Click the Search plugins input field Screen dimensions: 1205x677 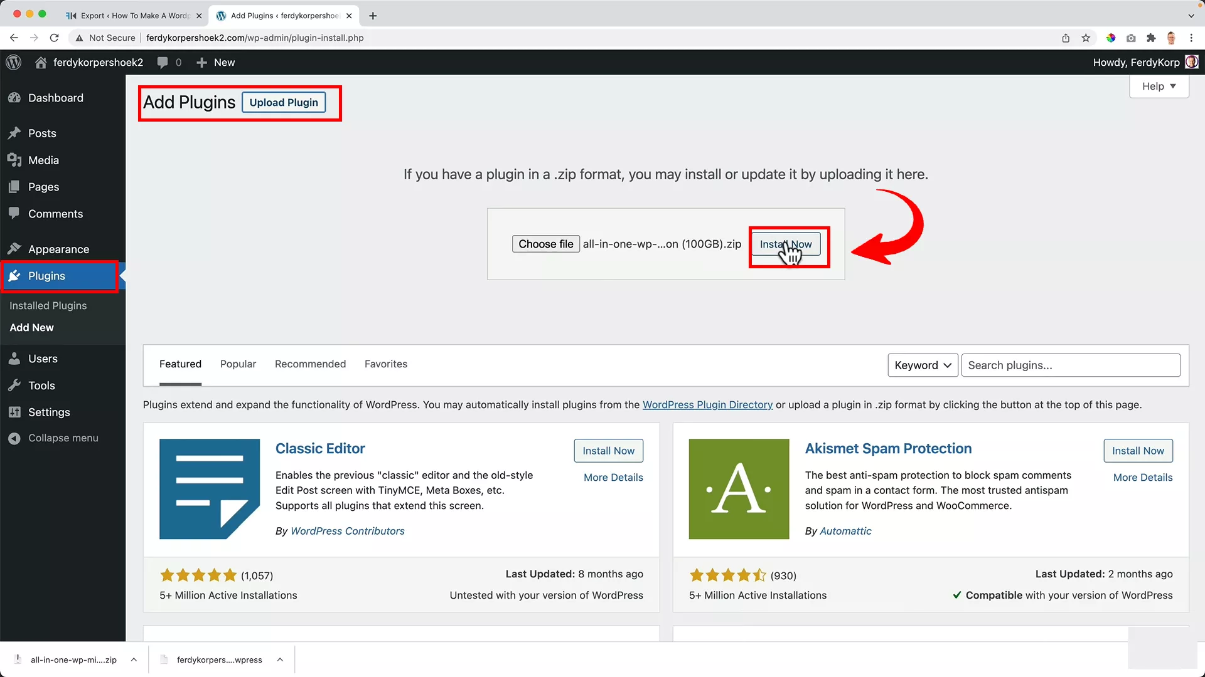pyautogui.click(x=1070, y=365)
